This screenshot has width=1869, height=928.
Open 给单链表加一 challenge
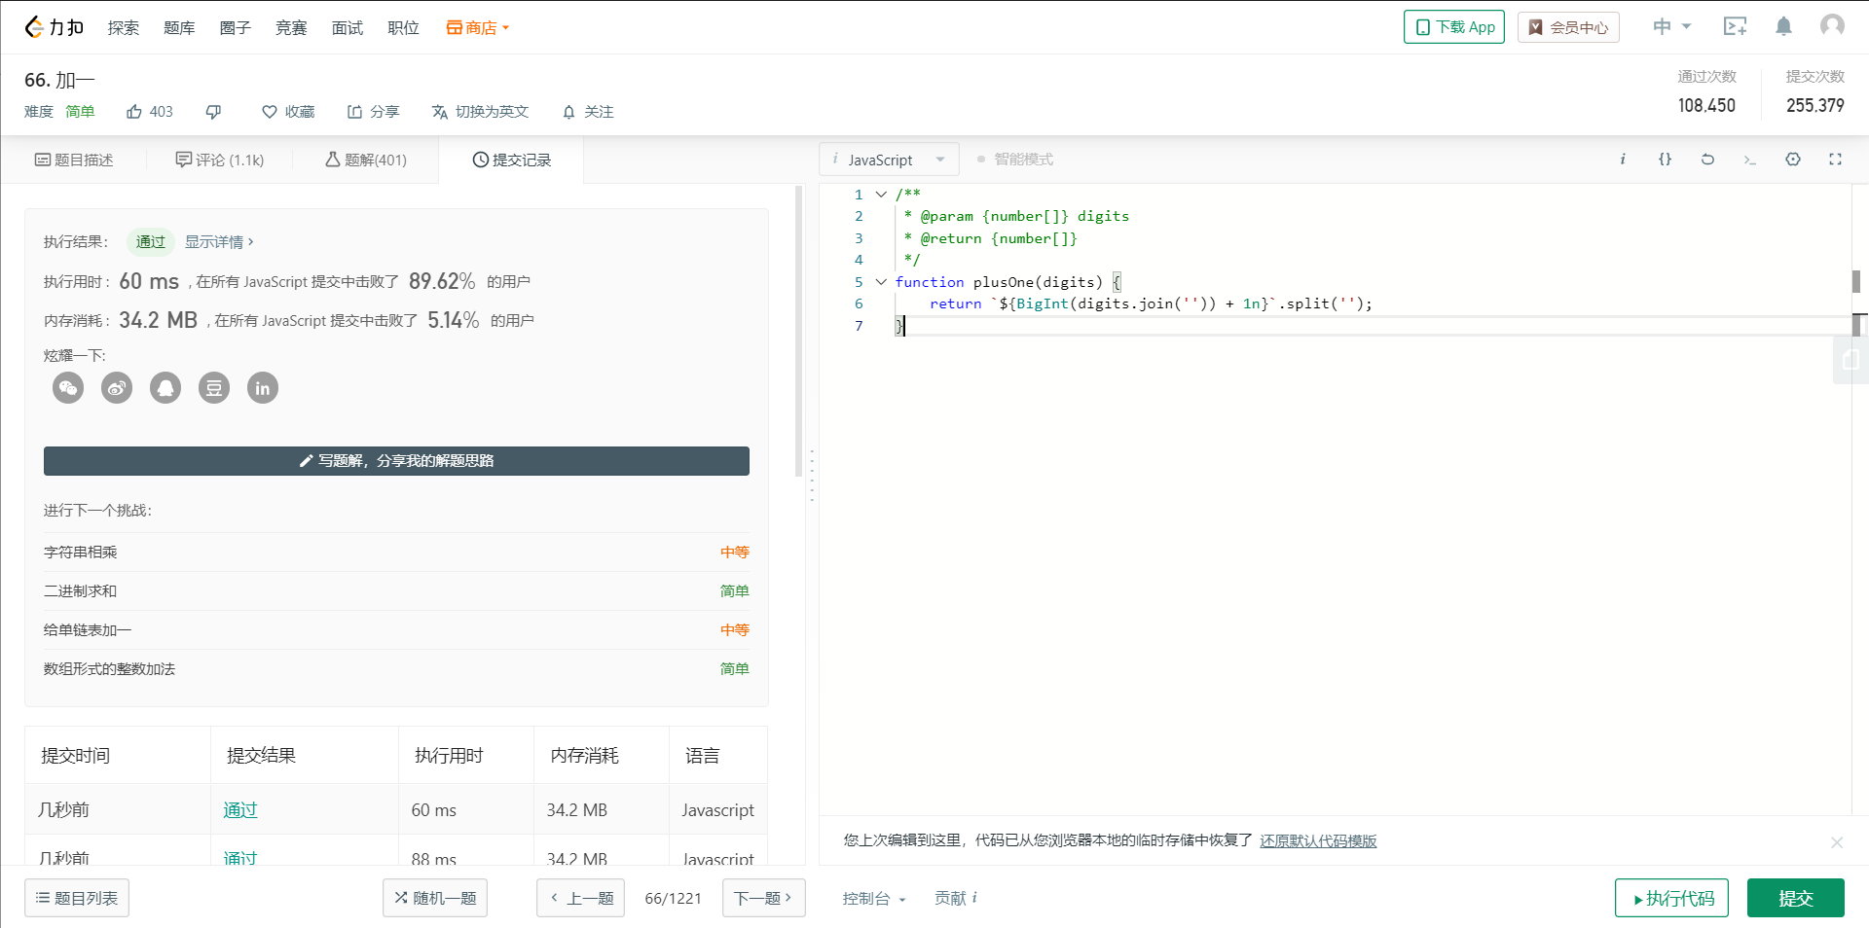pyautogui.click(x=88, y=630)
